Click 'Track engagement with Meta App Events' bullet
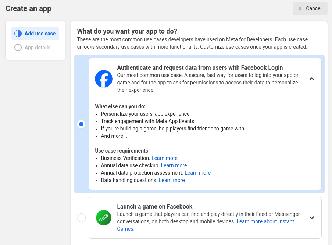332x245 pixels. point(147,121)
